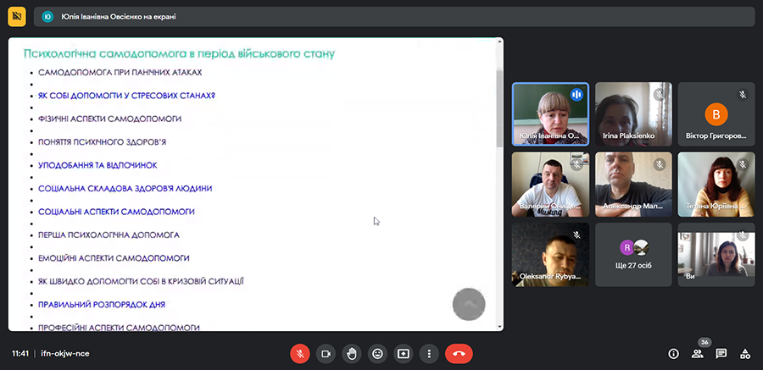Open link ЯК СОБІ ДОПОМОГТИ У СТРЕСОВИХ СТАНАХ?
The image size is (763, 370).
click(x=126, y=96)
